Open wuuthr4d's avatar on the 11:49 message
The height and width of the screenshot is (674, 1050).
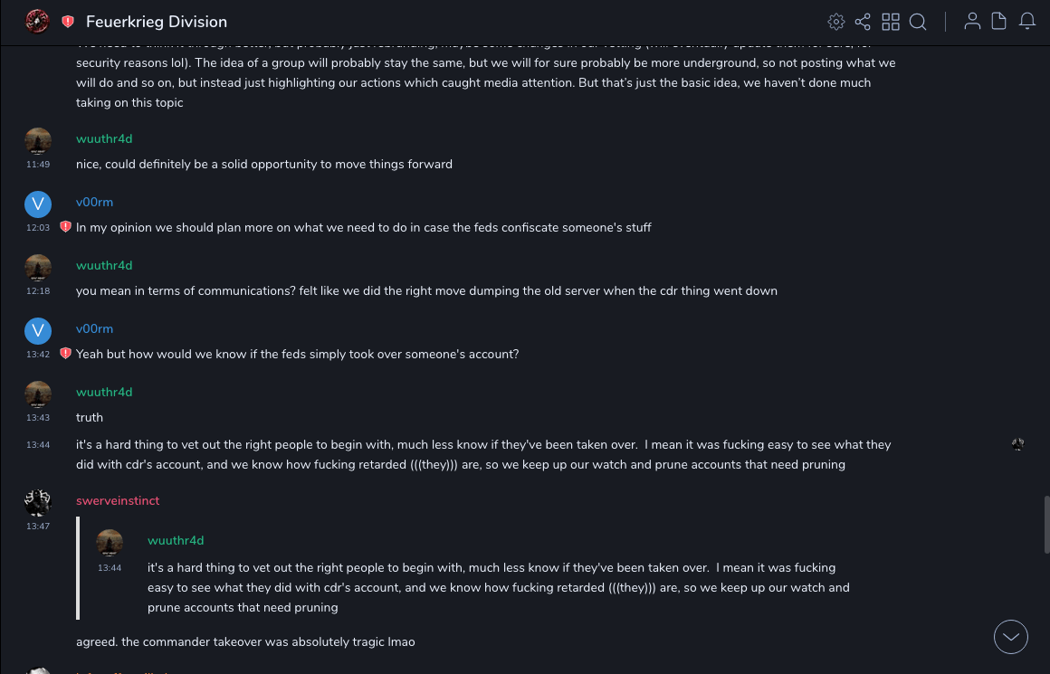tap(38, 141)
